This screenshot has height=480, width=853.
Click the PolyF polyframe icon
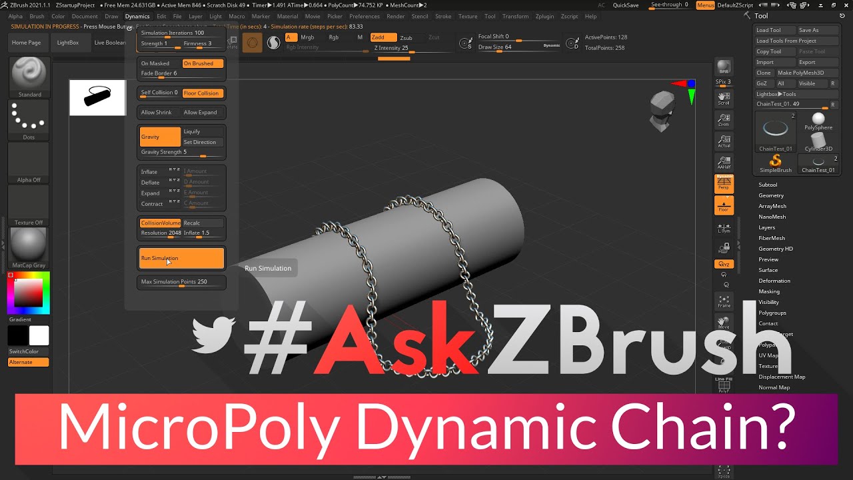pos(724,386)
